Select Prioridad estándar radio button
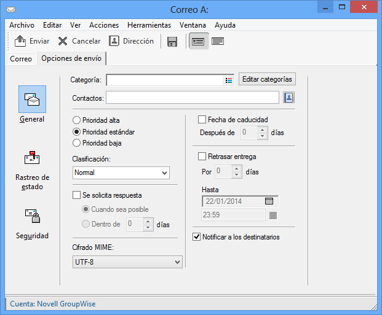This screenshot has height=315, width=382. [76, 132]
